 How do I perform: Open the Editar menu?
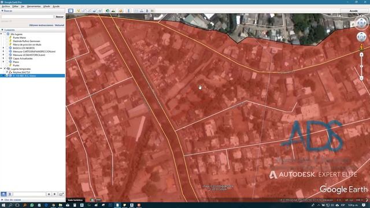[x=16, y=6]
